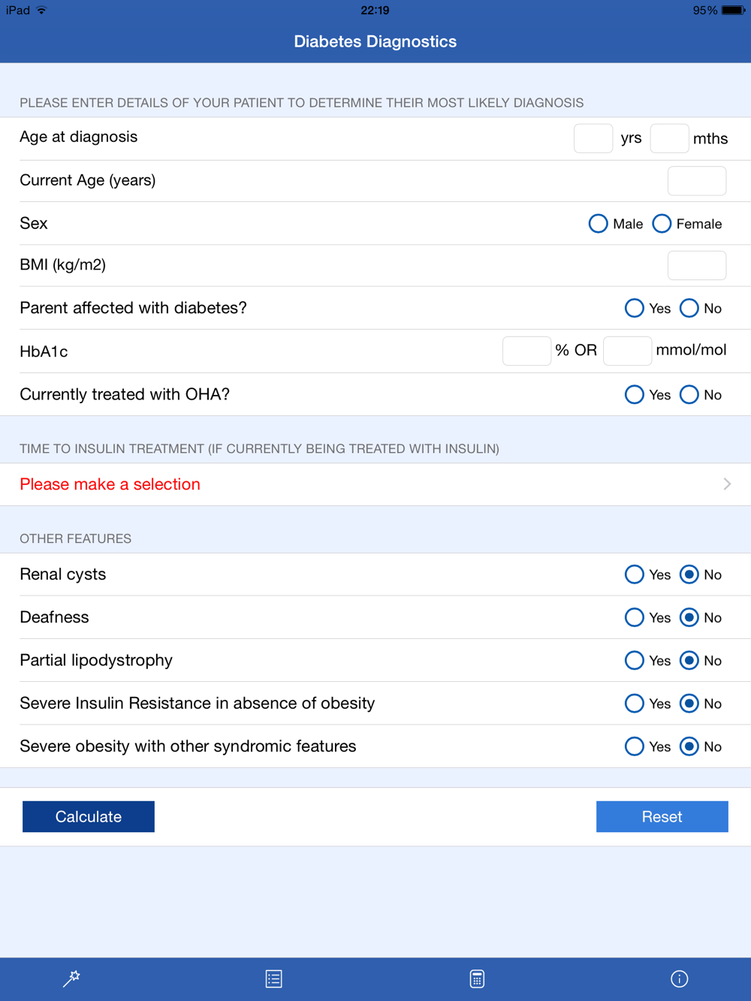Open the time to insulin treatment selection chevron
Image resolution: width=751 pixels, height=1001 pixels.
(727, 484)
